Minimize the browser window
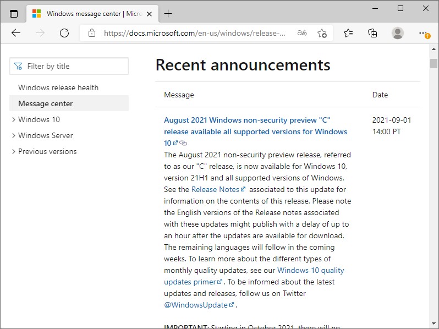Screen dimensions: 439x329 375,8
